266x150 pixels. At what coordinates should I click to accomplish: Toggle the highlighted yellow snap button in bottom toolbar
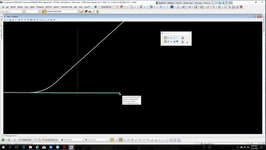click(112, 140)
